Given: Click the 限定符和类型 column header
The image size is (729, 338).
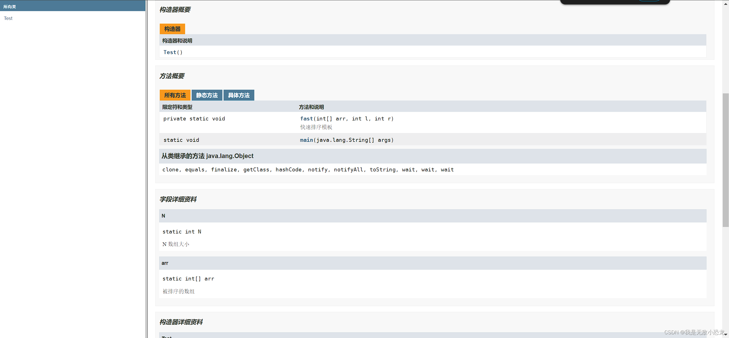Looking at the screenshot, I should [x=177, y=107].
